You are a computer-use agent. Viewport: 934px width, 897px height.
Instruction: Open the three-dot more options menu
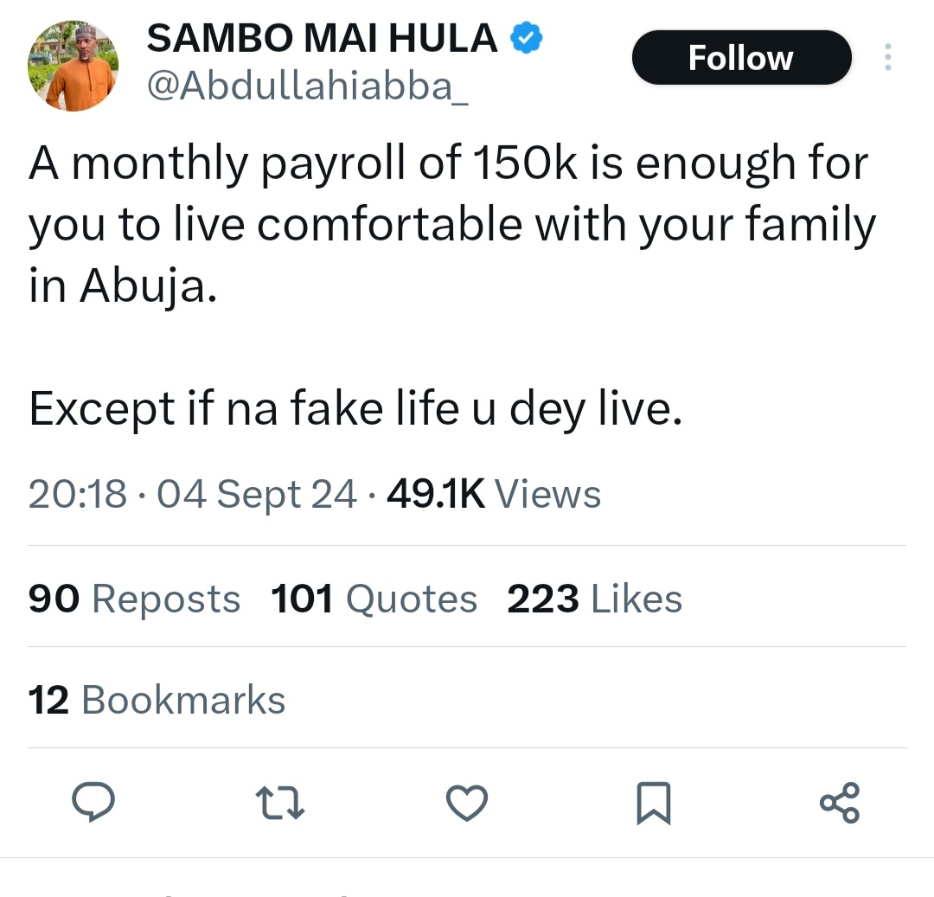coord(887,58)
